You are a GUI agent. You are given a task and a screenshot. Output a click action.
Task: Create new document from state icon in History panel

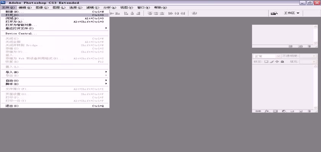tap(290, 46)
